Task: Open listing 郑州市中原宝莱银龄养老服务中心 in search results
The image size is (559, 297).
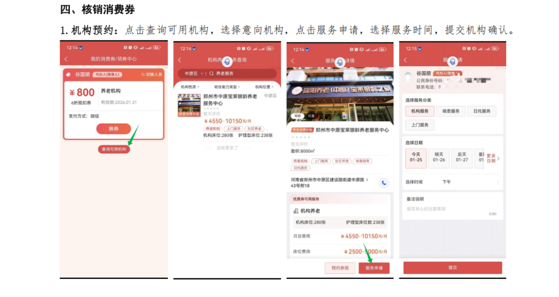Action: point(227,116)
